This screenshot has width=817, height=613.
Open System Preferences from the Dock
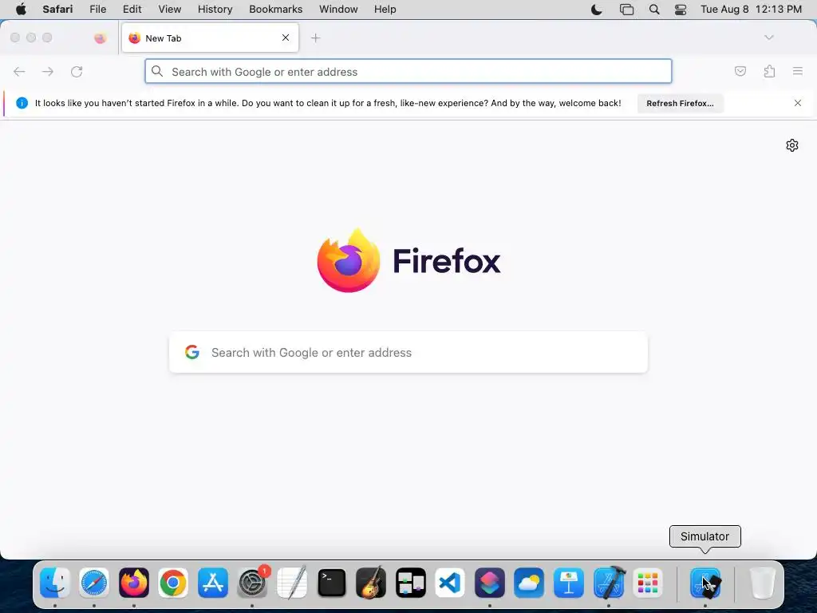click(253, 582)
